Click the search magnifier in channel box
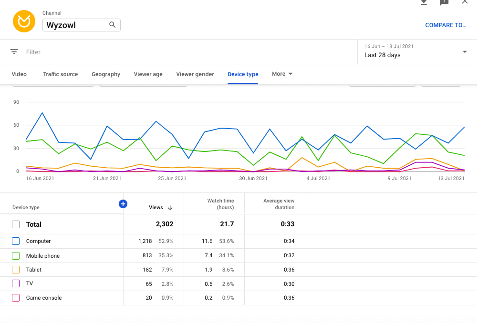Viewport: 477px width, 323px height. [112, 25]
